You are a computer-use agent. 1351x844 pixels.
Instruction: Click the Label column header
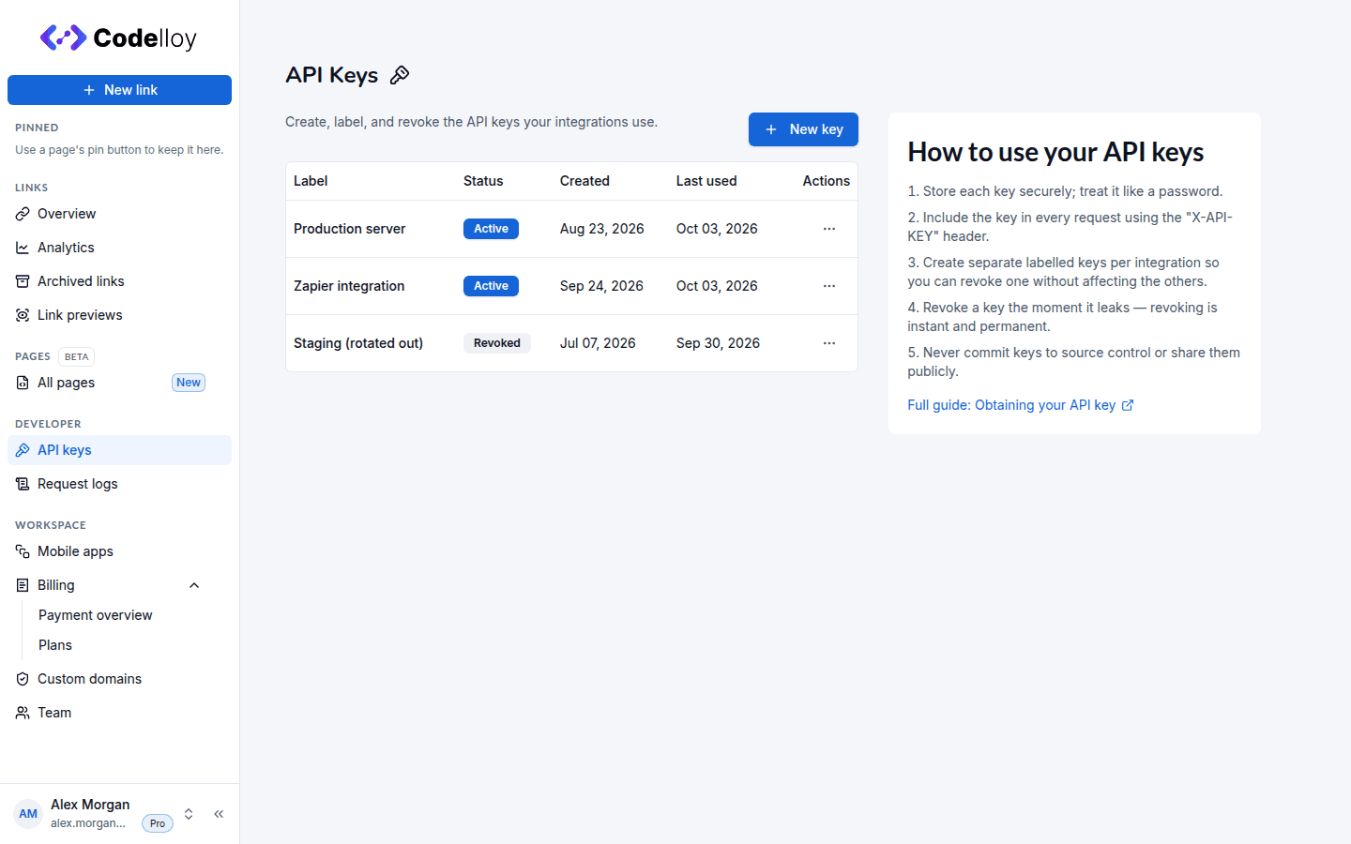(x=311, y=181)
